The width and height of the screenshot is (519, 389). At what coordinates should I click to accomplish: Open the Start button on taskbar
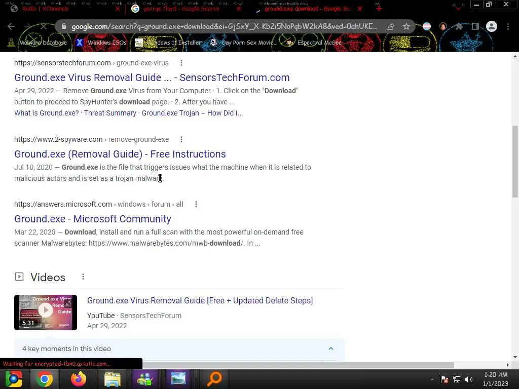point(14,379)
